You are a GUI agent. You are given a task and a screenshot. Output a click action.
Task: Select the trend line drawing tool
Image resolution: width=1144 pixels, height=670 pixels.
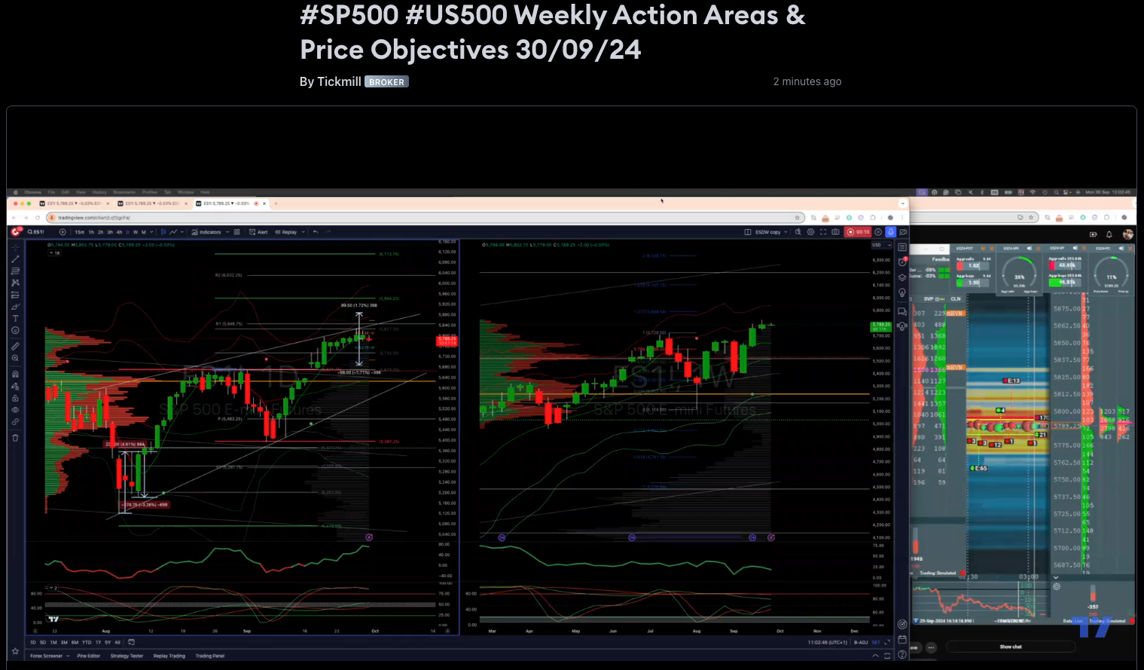(15, 259)
